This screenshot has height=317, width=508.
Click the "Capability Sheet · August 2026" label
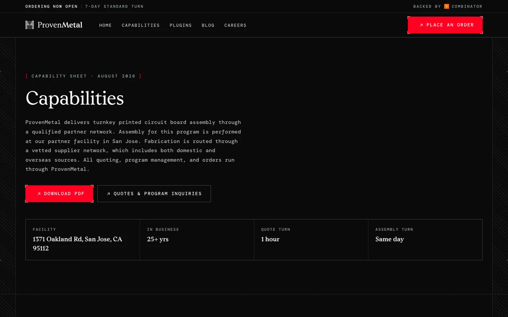tap(83, 76)
